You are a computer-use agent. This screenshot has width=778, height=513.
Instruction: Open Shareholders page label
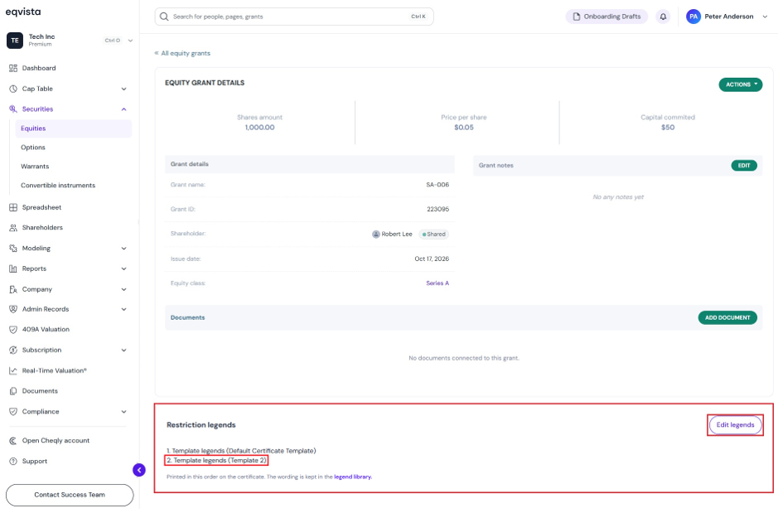pyautogui.click(x=42, y=229)
